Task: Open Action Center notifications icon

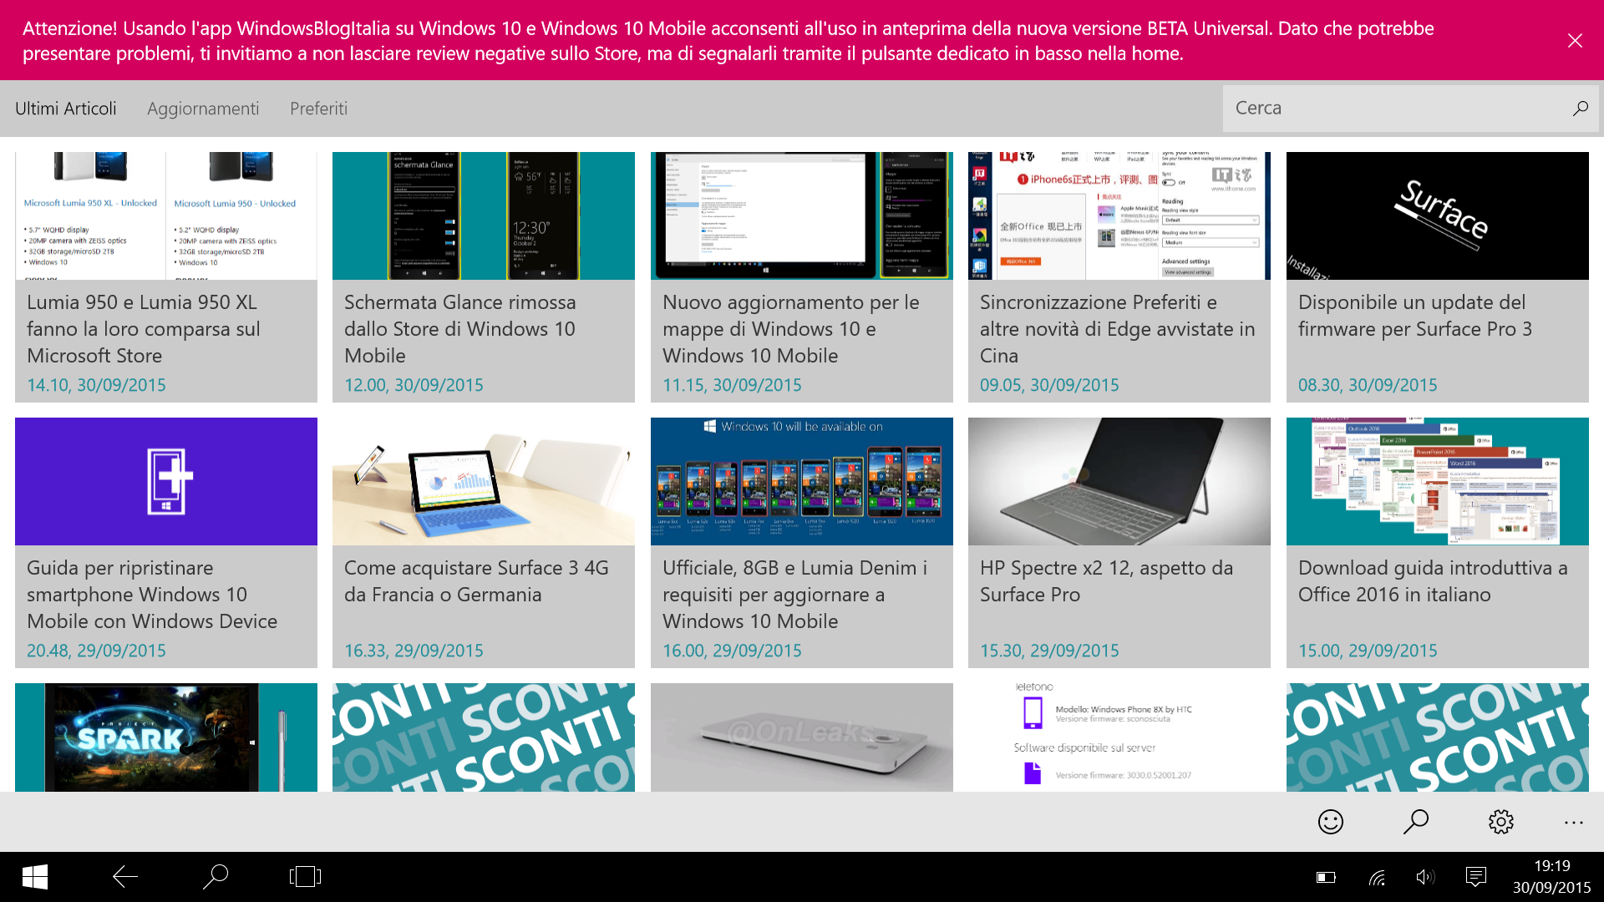Action: pyautogui.click(x=1476, y=877)
